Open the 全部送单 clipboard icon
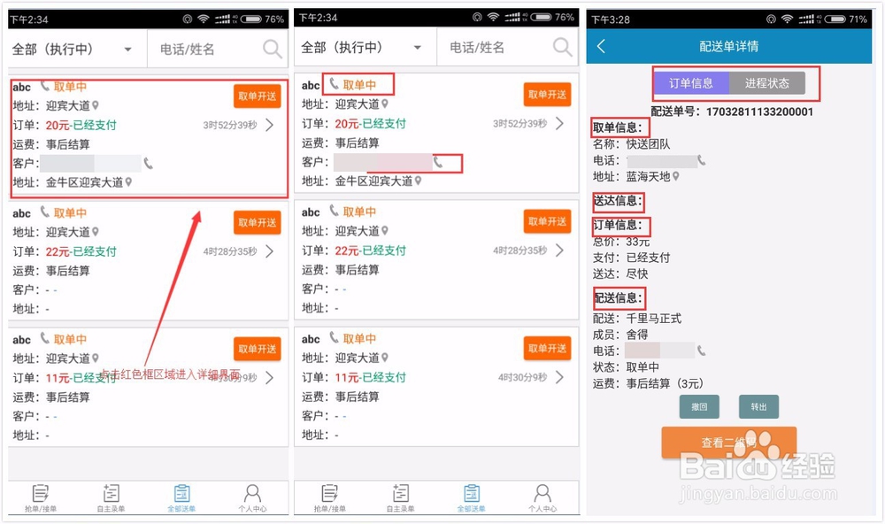The image size is (885, 524). pos(182,496)
